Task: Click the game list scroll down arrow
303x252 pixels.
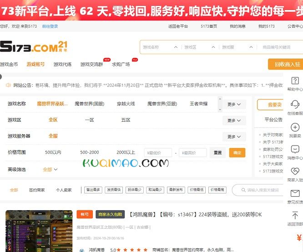Action: 220,110
